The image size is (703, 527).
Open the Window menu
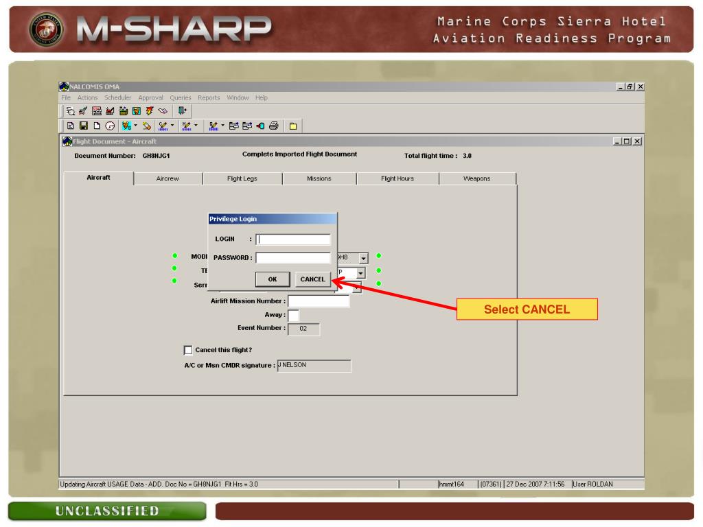click(x=238, y=97)
